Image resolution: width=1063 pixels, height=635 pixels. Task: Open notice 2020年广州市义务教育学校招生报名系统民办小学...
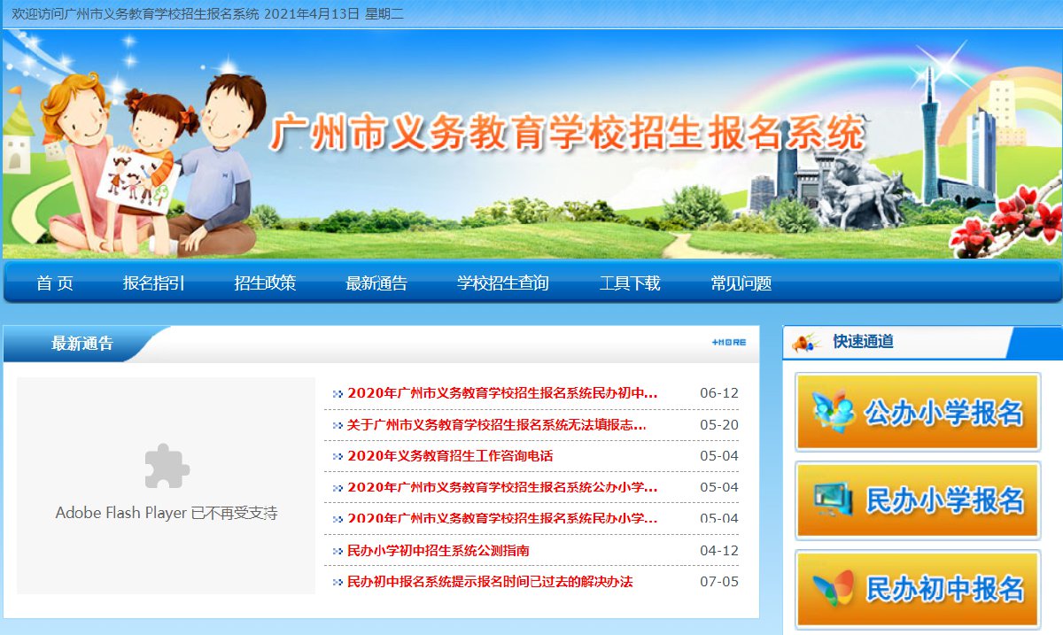coord(502,518)
